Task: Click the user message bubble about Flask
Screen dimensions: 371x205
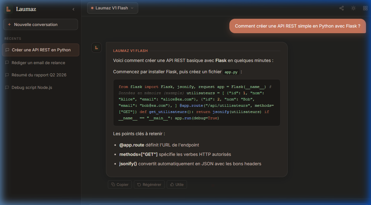Action: pyautogui.click(x=297, y=26)
